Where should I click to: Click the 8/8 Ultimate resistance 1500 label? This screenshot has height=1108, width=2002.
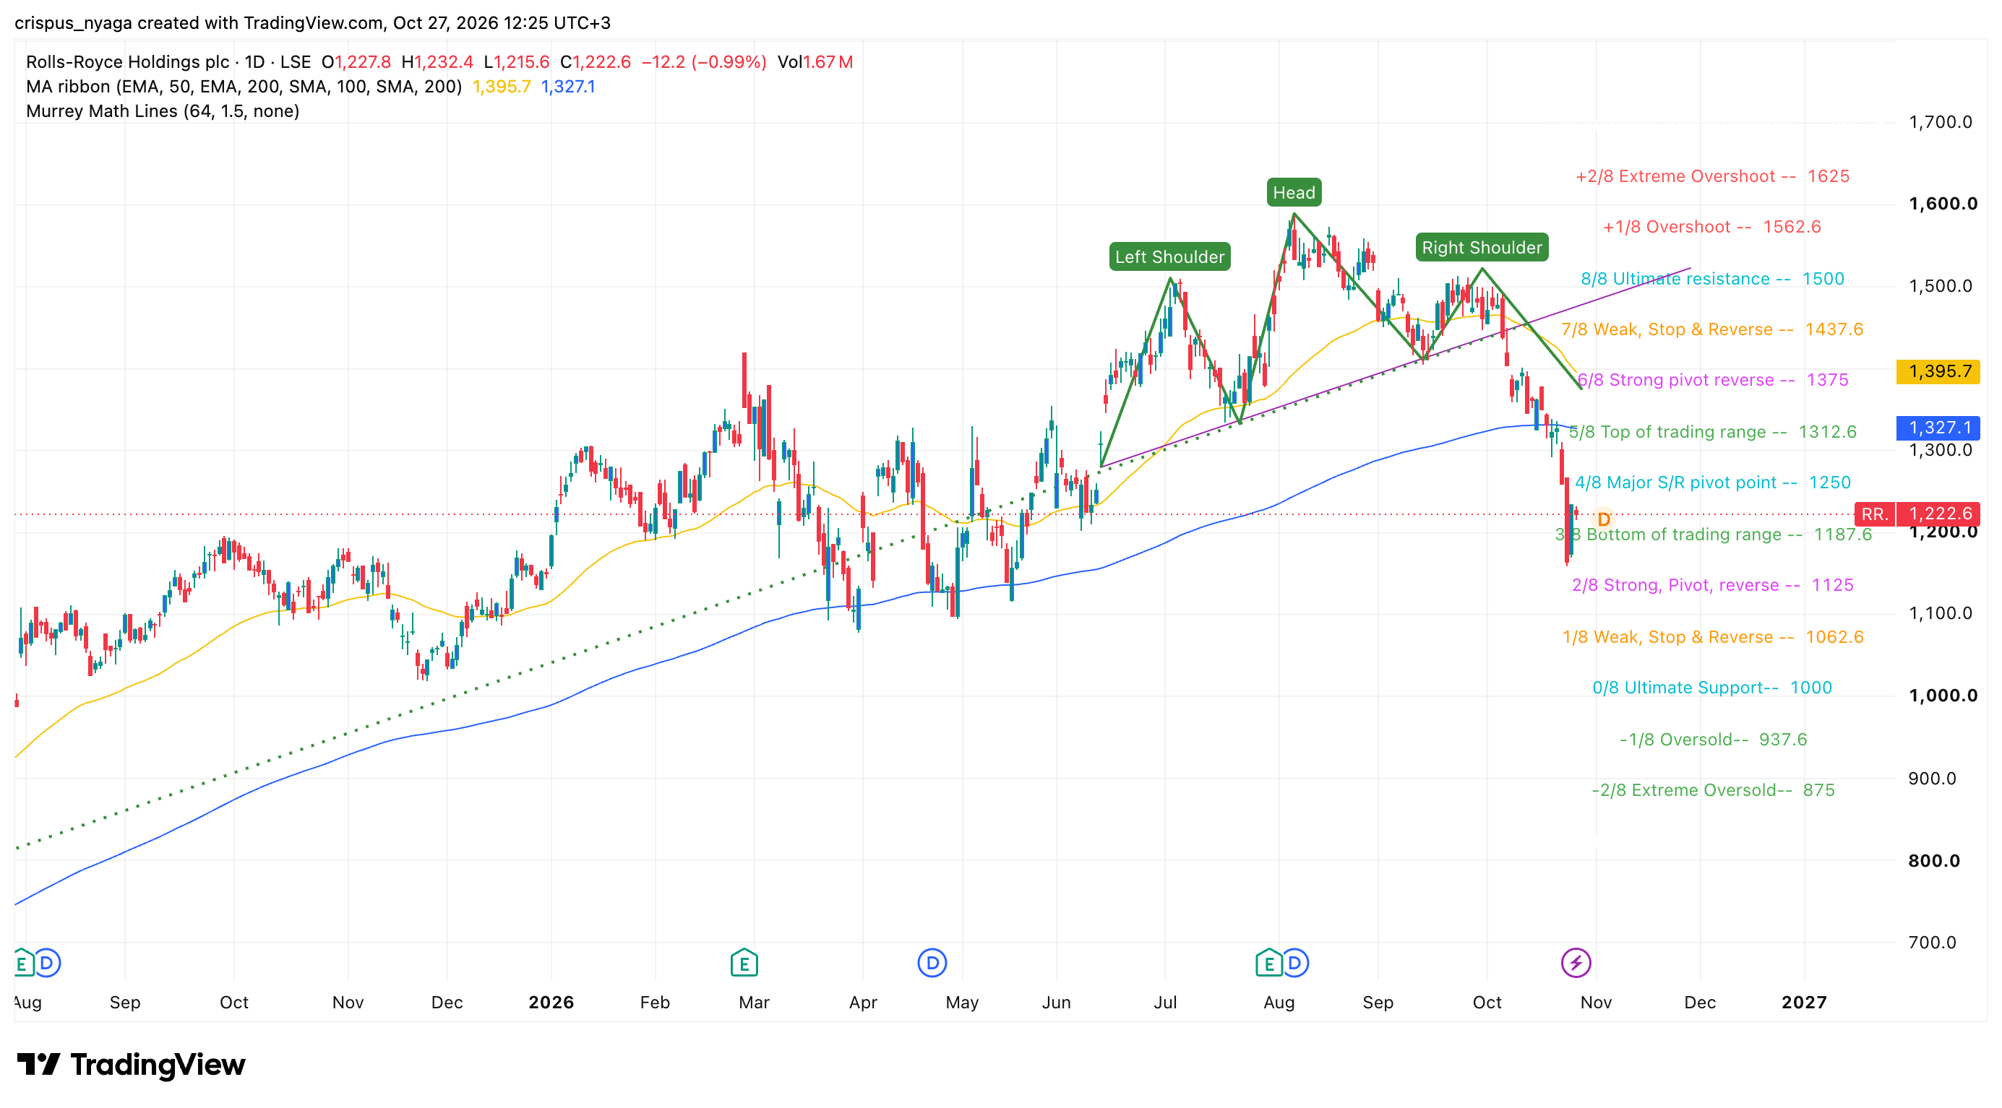[1712, 279]
